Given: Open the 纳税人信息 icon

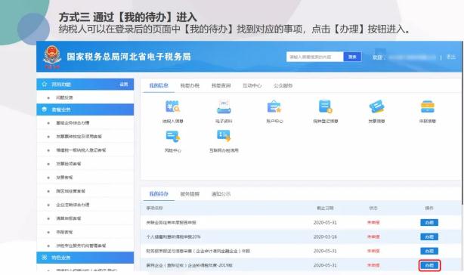Looking at the screenshot, I should pos(172,107).
